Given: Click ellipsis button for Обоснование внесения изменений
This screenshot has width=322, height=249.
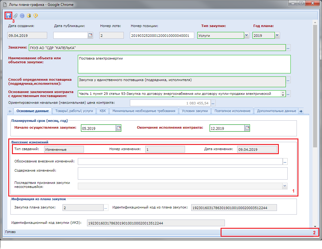Looking at the screenshot, I should click(285, 161).
